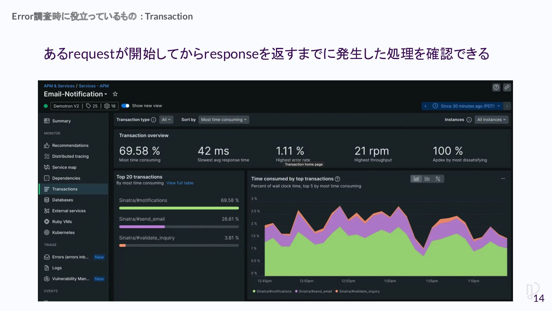The image size is (552, 311).
Task: Go to previous time window arrow
Action: pos(425,106)
